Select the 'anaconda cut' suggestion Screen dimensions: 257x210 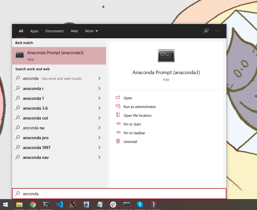pyautogui.click(x=59, y=118)
